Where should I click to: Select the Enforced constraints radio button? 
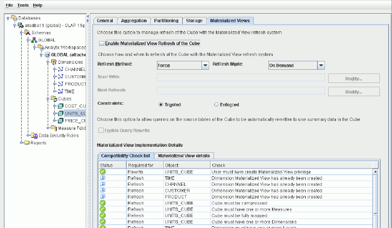[217, 105]
